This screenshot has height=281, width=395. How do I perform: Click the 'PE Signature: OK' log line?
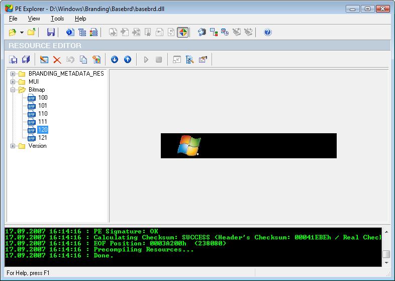(x=126, y=231)
